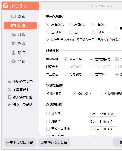
Task: Click the person icon beside 帐号
Action: coord(13,52)
